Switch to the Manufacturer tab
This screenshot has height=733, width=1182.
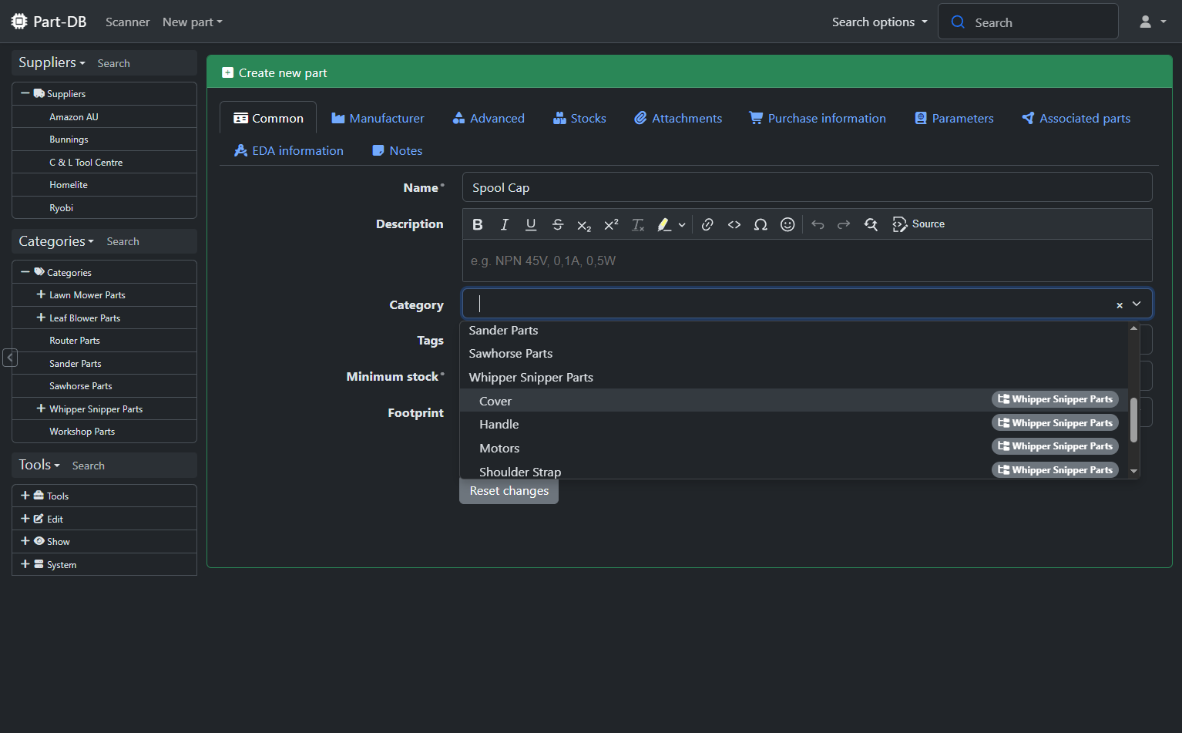click(x=378, y=118)
